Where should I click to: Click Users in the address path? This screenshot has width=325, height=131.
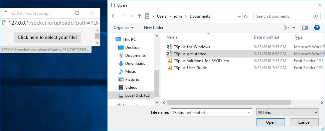[x=161, y=16]
